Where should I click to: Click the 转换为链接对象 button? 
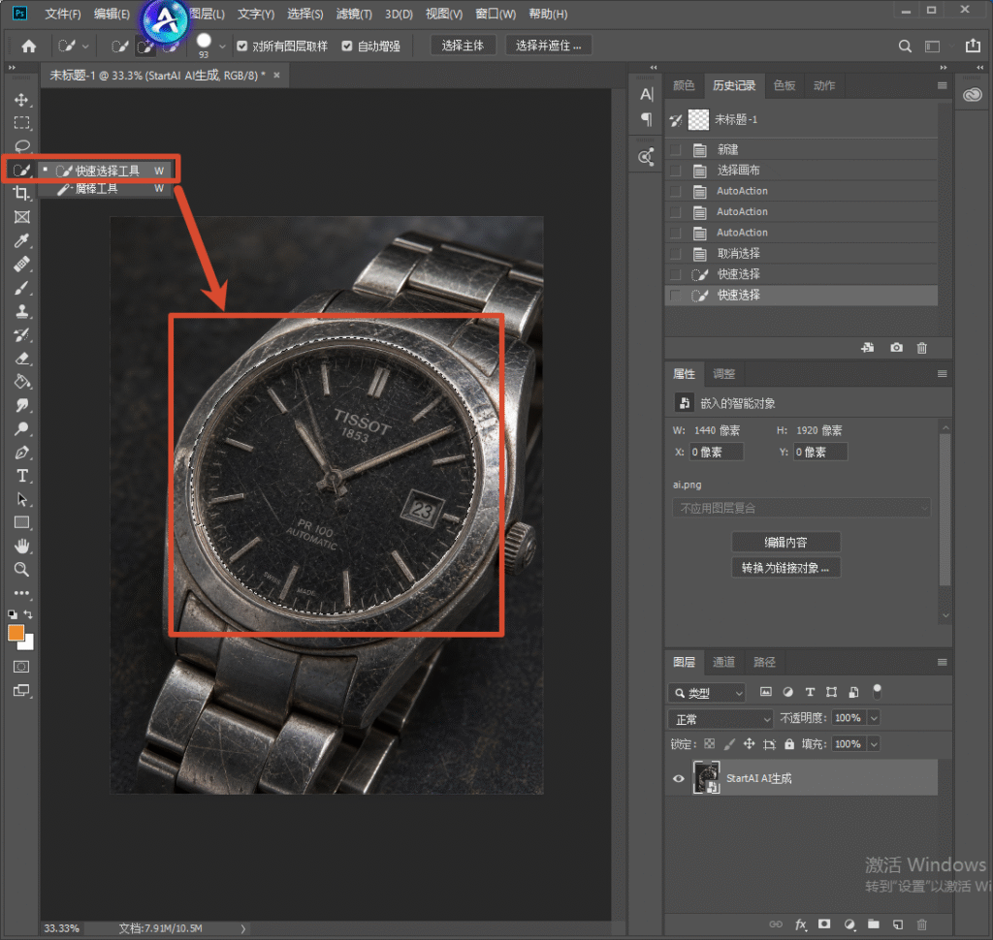click(785, 568)
